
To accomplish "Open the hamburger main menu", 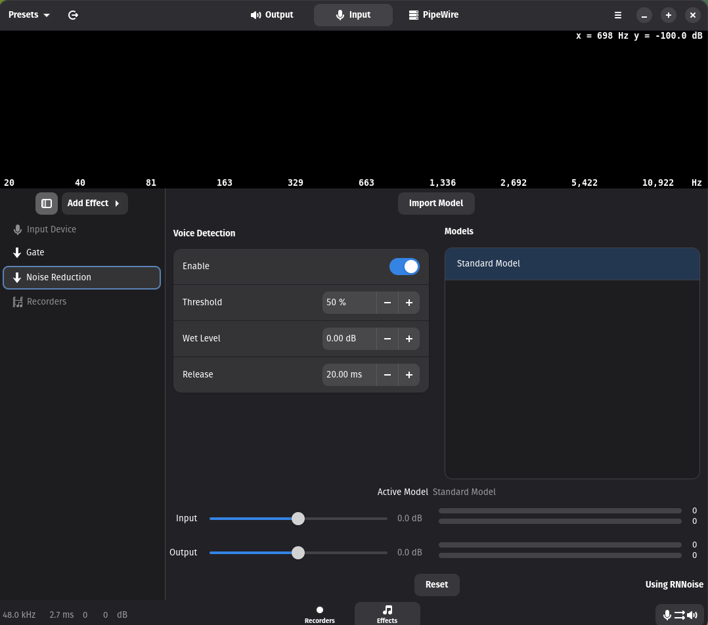I will coord(617,15).
